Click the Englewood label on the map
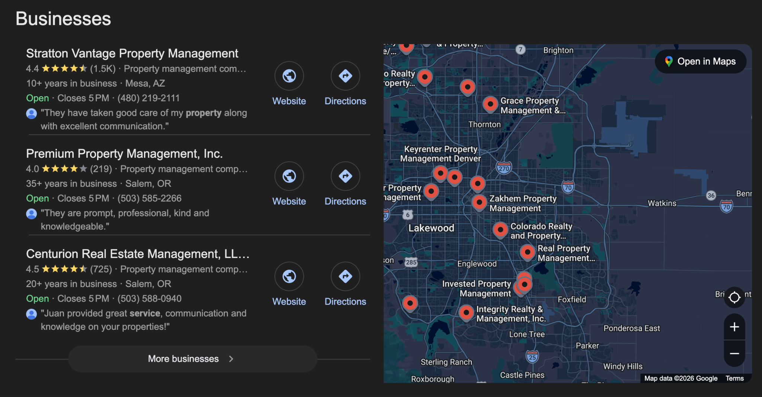The image size is (762, 397). click(x=477, y=264)
